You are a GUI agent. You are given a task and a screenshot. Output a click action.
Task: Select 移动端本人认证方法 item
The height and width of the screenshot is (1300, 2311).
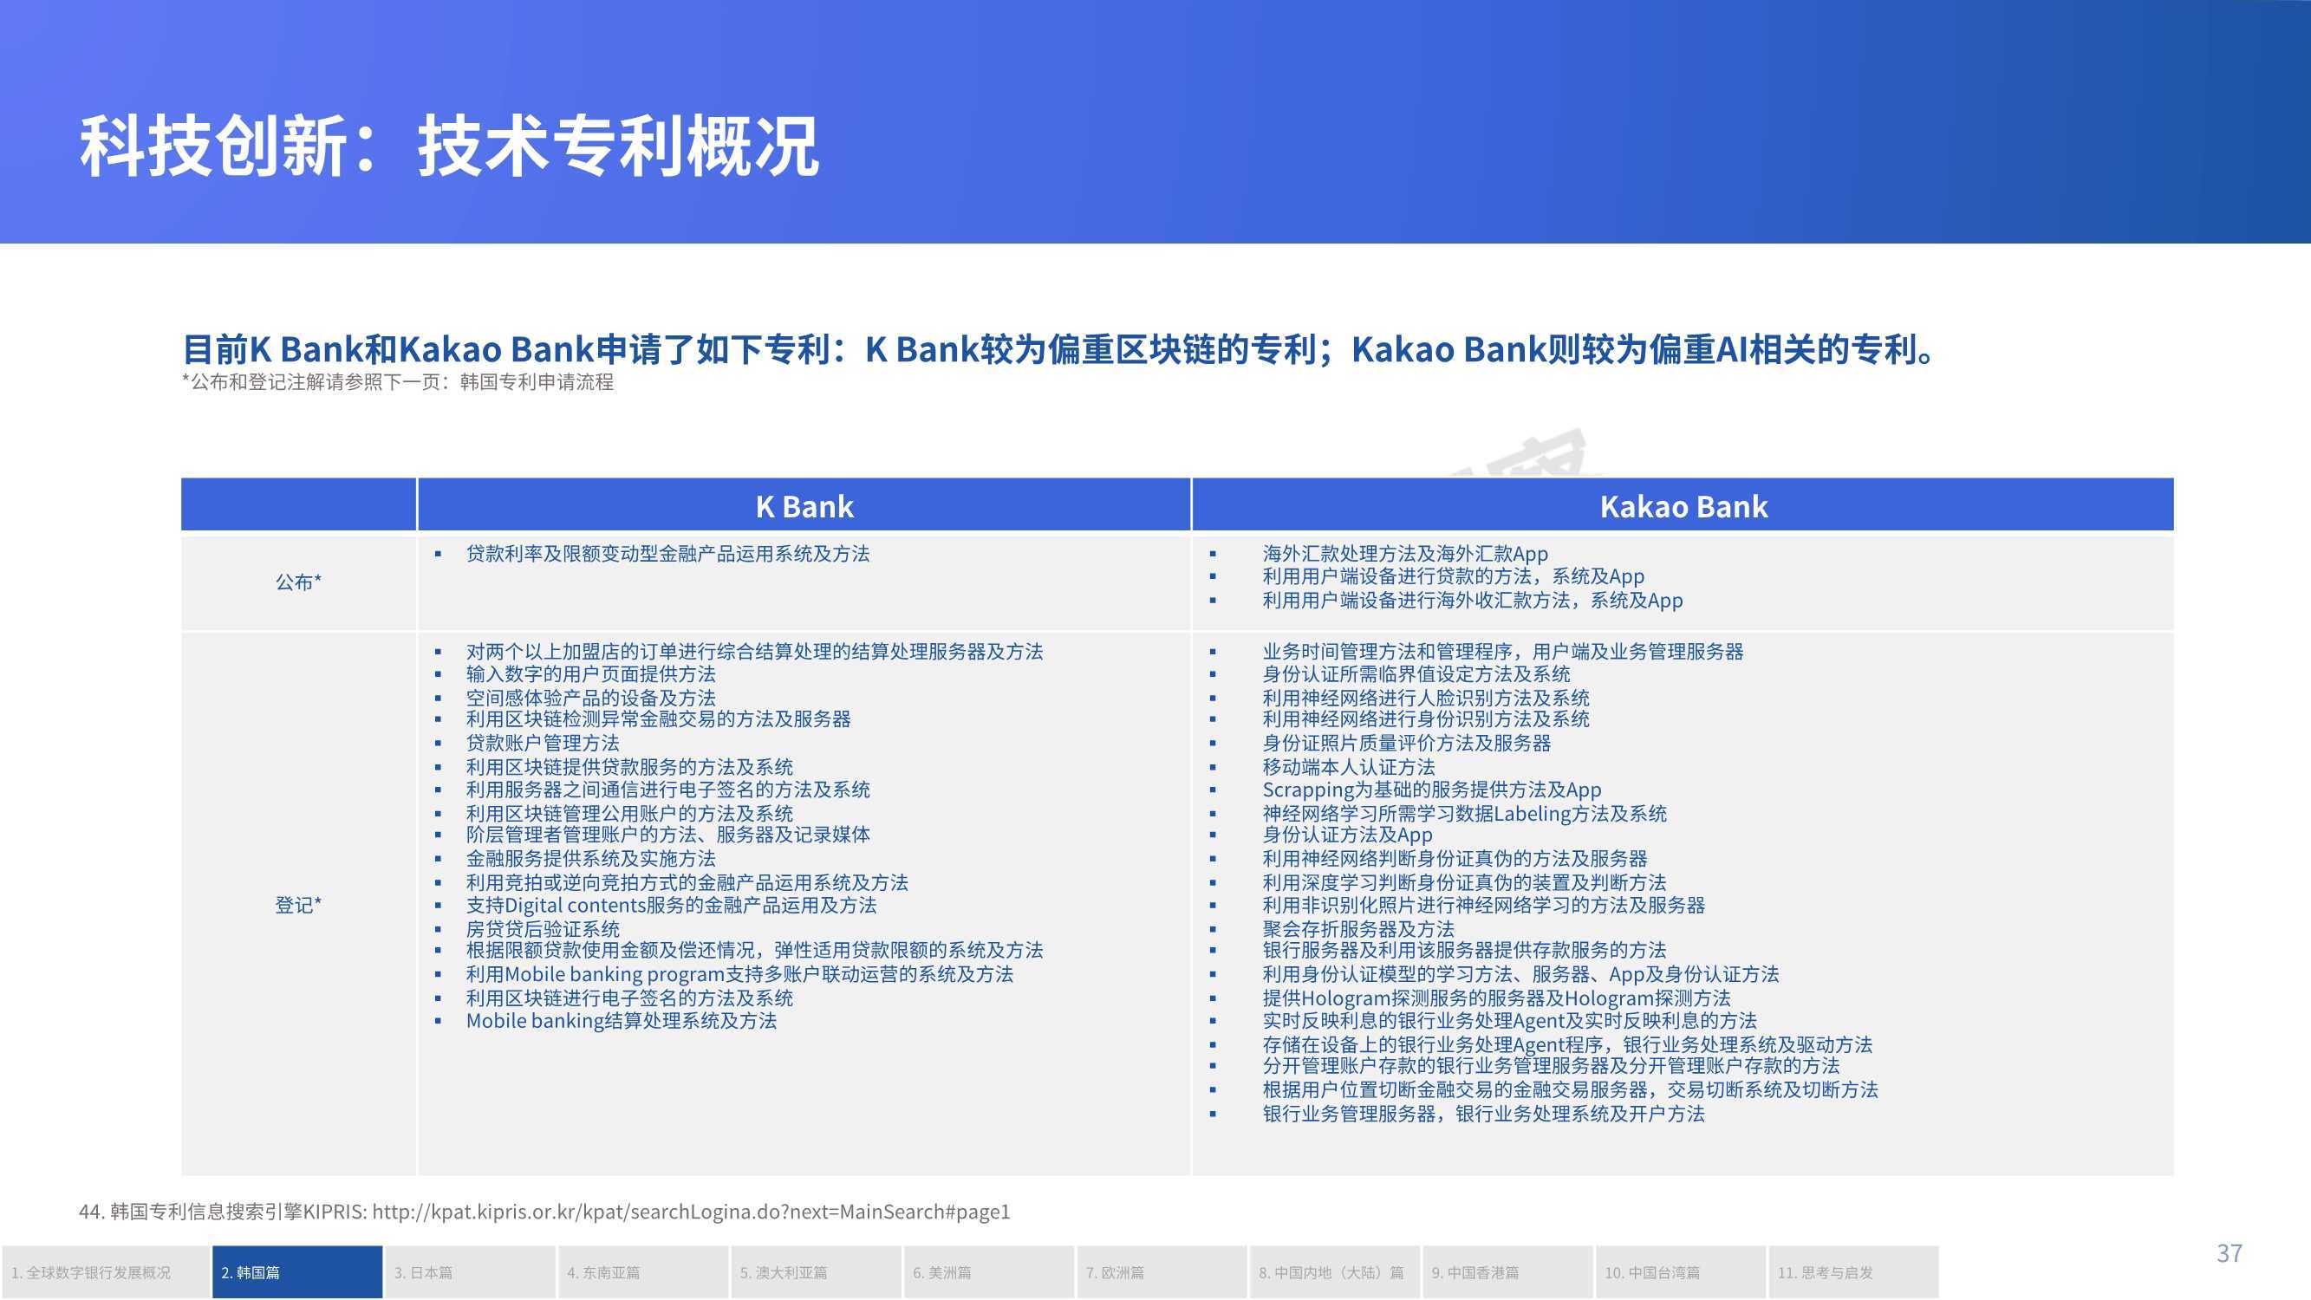pyautogui.click(x=1349, y=767)
